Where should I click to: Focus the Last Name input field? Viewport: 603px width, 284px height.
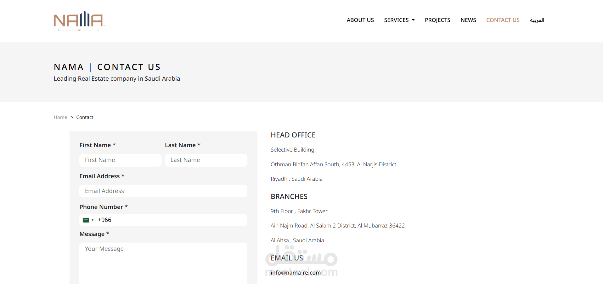click(x=206, y=160)
